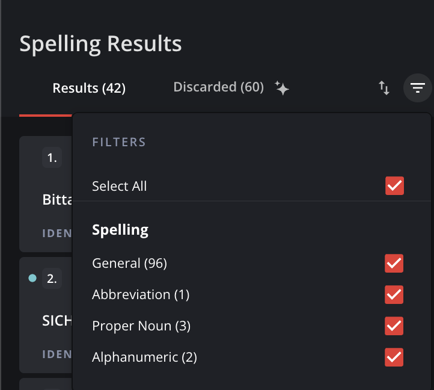Image resolution: width=434 pixels, height=390 pixels.
Task: Open the Discarded (60) tab
Action: click(218, 87)
